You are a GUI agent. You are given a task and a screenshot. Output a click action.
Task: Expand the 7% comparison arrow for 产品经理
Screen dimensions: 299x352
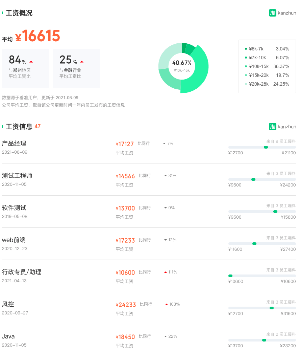[x=164, y=143]
